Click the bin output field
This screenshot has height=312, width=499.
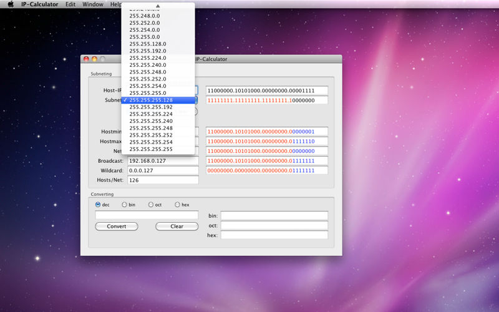[x=274, y=215]
